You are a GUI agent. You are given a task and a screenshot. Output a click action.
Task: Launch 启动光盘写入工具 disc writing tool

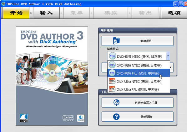pos(138,103)
